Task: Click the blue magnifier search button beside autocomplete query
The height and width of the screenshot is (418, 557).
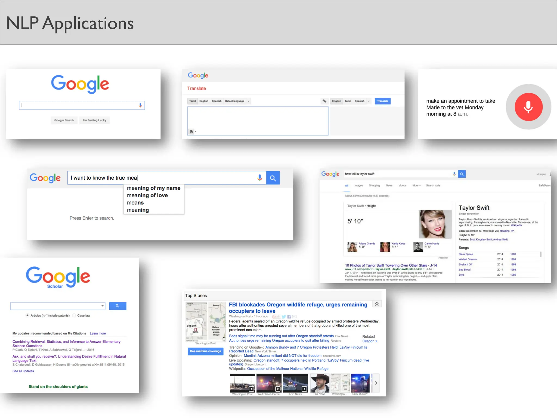Action: click(x=273, y=178)
